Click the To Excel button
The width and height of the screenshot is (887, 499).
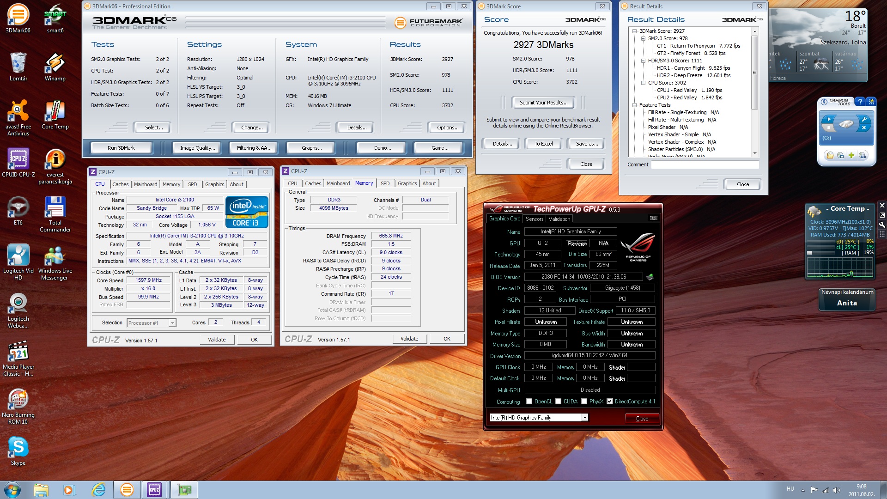[543, 144]
